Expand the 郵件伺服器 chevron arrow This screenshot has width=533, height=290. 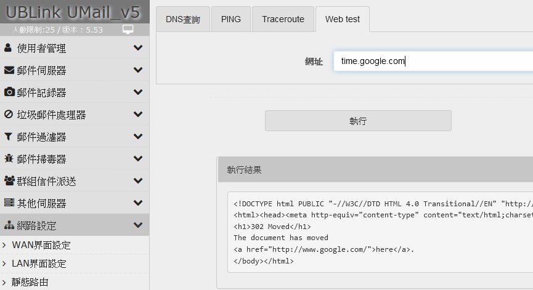tap(138, 70)
